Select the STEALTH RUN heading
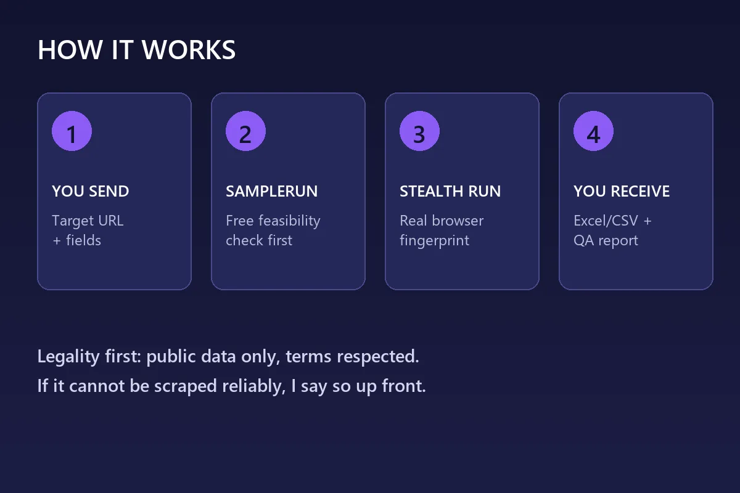 point(450,191)
